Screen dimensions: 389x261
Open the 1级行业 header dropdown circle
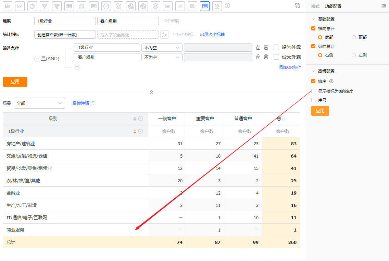click(x=140, y=132)
